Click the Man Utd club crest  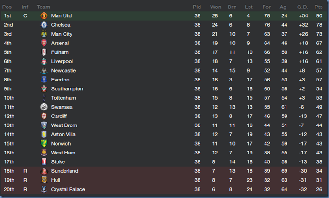(x=44, y=16)
